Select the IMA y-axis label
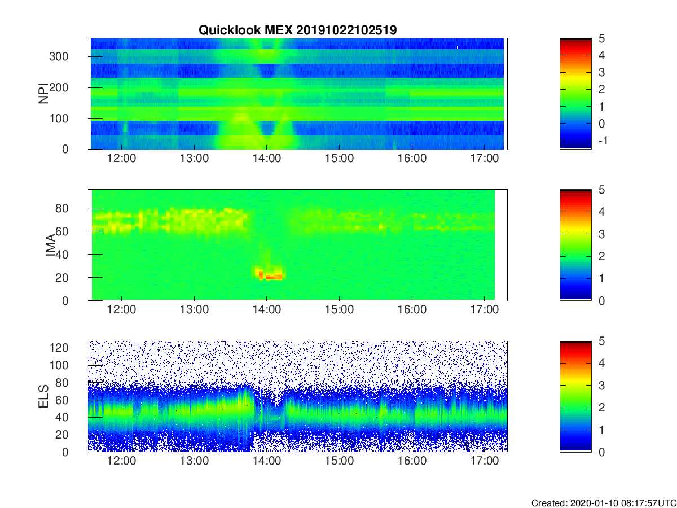The image size is (677, 508). (x=51, y=246)
